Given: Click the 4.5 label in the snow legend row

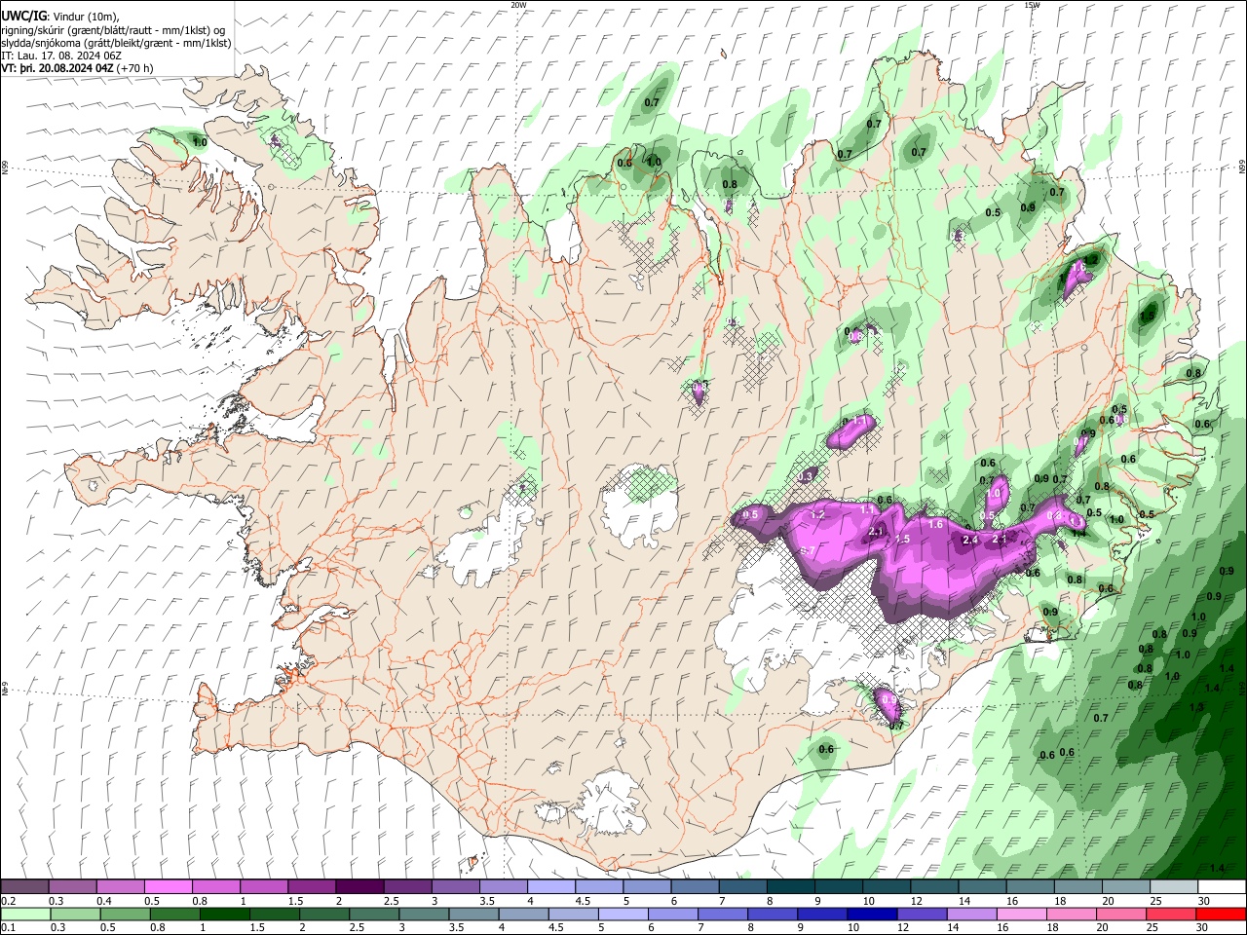Looking at the screenshot, I should [x=583, y=901].
